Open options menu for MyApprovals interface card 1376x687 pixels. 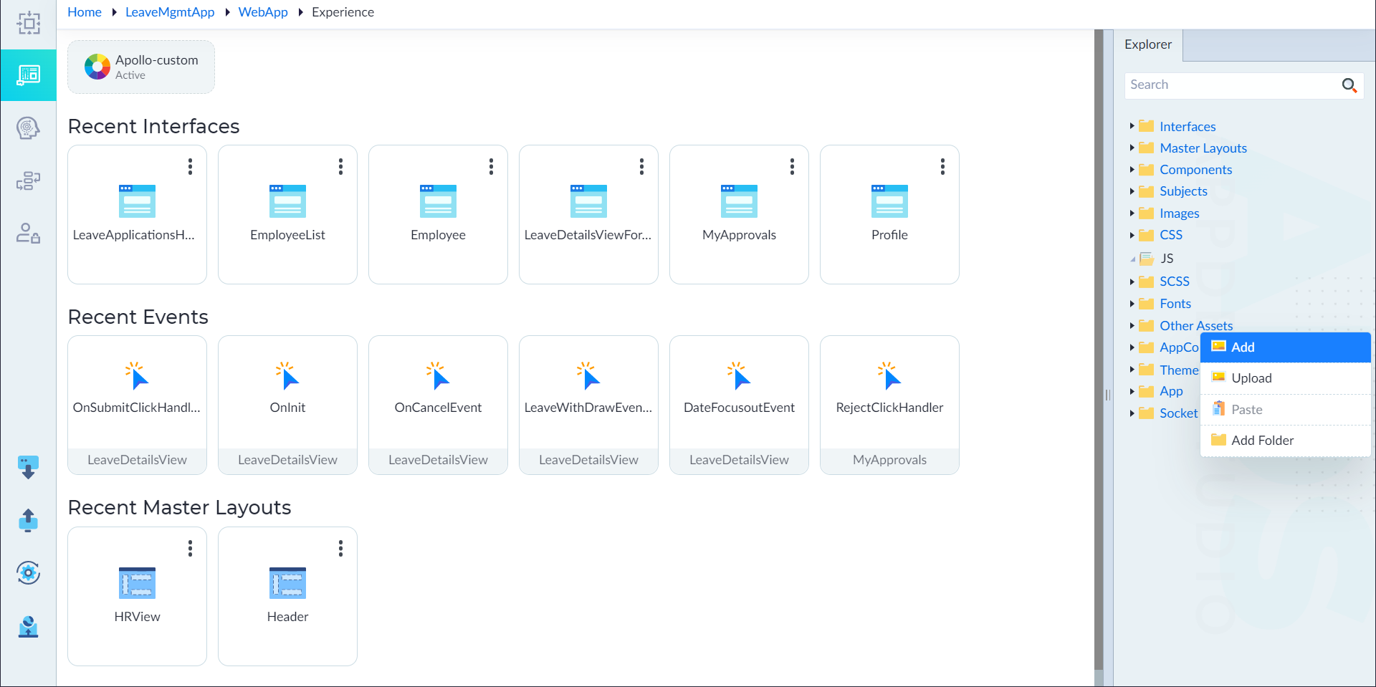(792, 167)
